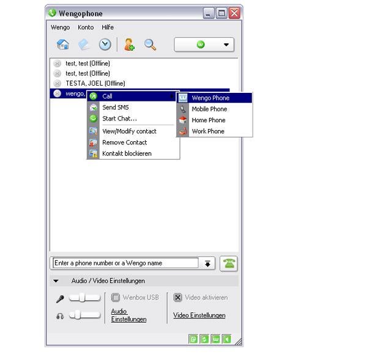Click the Home Phone house icon
The width and height of the screenshot is (367, 357).
(183, 120)
